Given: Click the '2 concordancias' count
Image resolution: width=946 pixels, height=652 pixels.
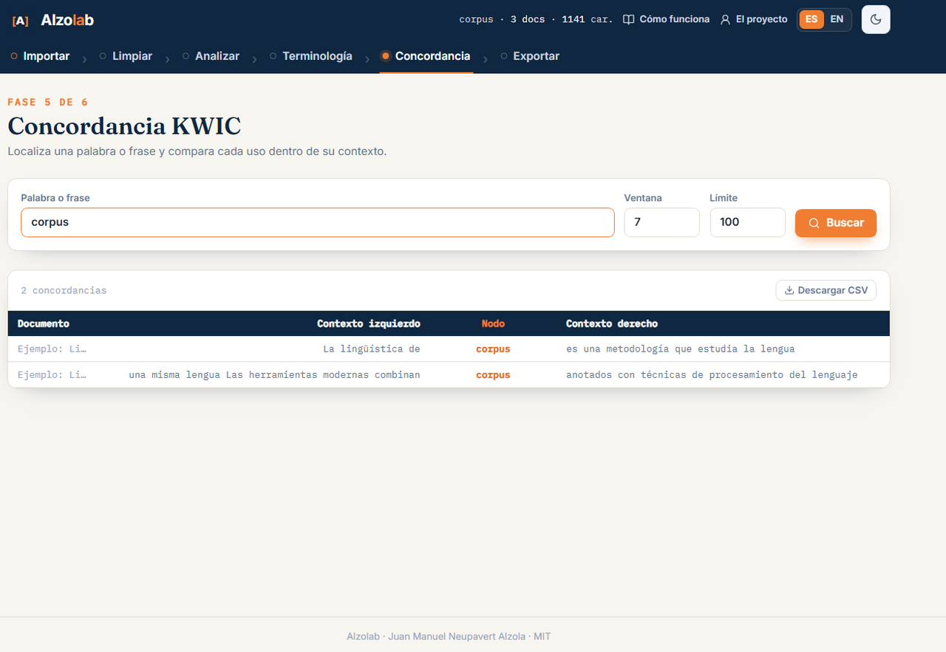Looking at the screenshot, I should coord(64,290).
